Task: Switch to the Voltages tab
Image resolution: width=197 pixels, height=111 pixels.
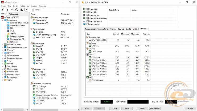Action: (113, 29)
